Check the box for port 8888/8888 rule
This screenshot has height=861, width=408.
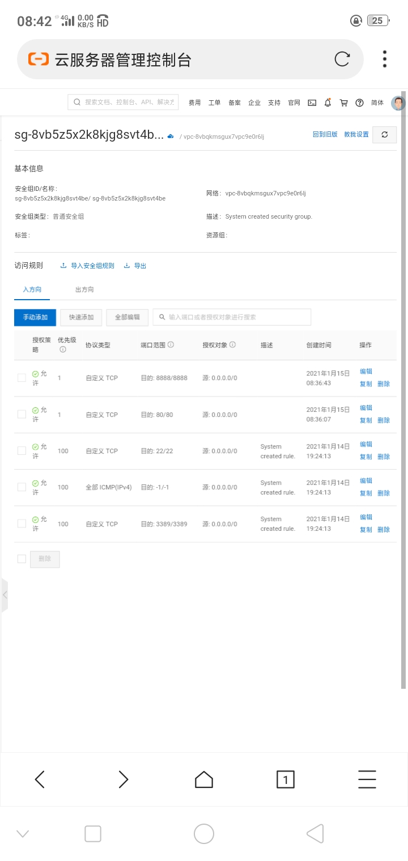[x=22, y=378]
